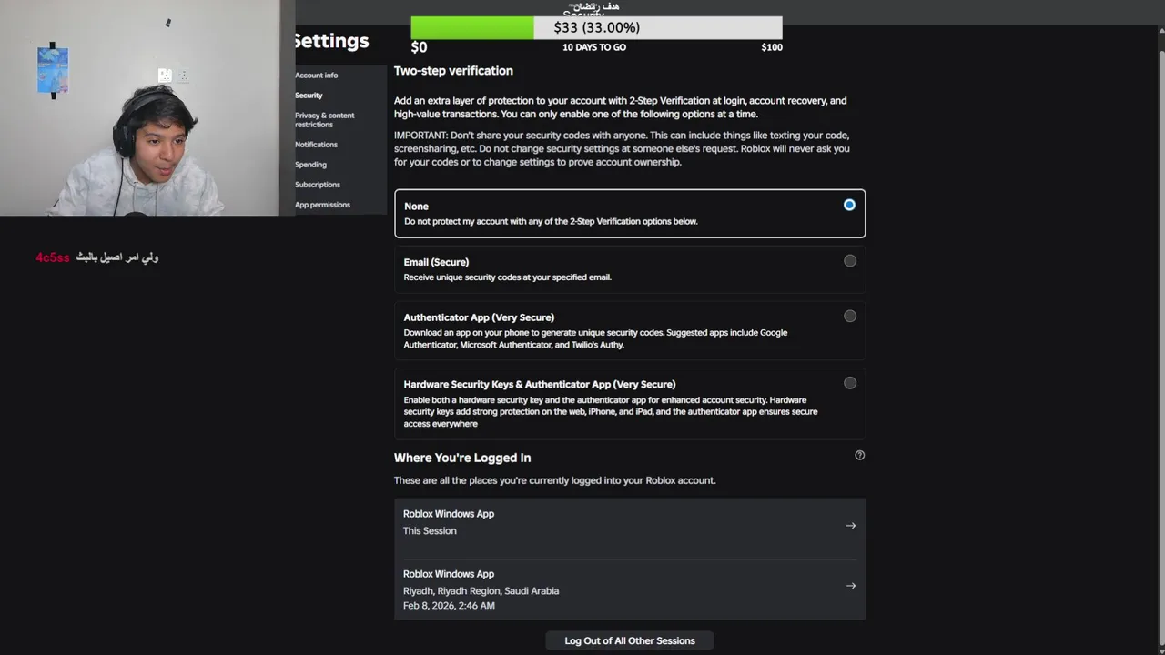Open Account info settings tab
The height and width of the screenshot is (655, 1165).
coord(316,76)
